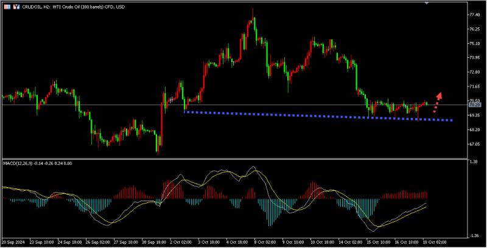The height and width of the screenshot is (248, 487).
Task: Click the 16 Oct 18:00 time label
Action: (407, 242)
